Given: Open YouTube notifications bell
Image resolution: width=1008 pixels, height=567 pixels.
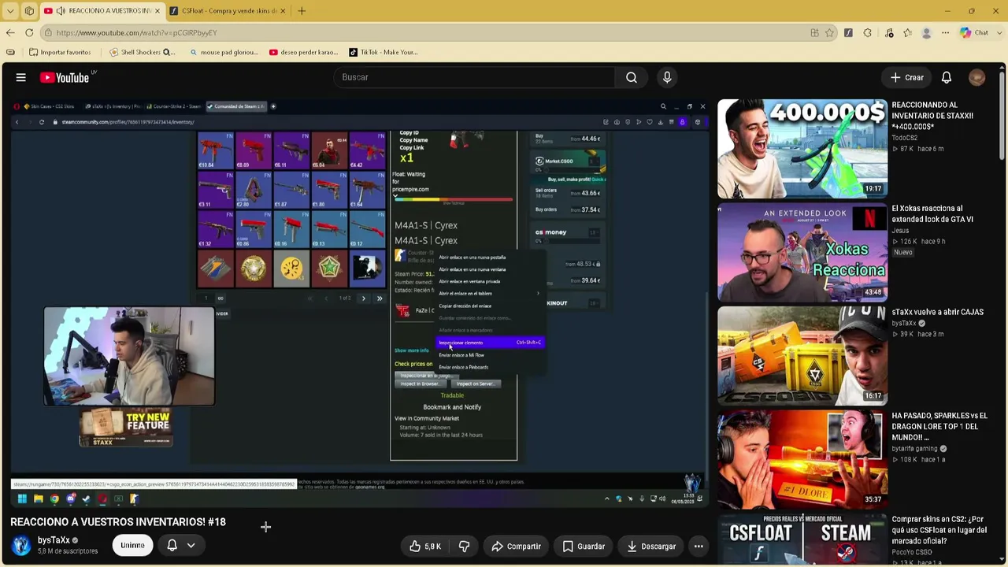Looking at the screenshot, I should pos(947,77).
